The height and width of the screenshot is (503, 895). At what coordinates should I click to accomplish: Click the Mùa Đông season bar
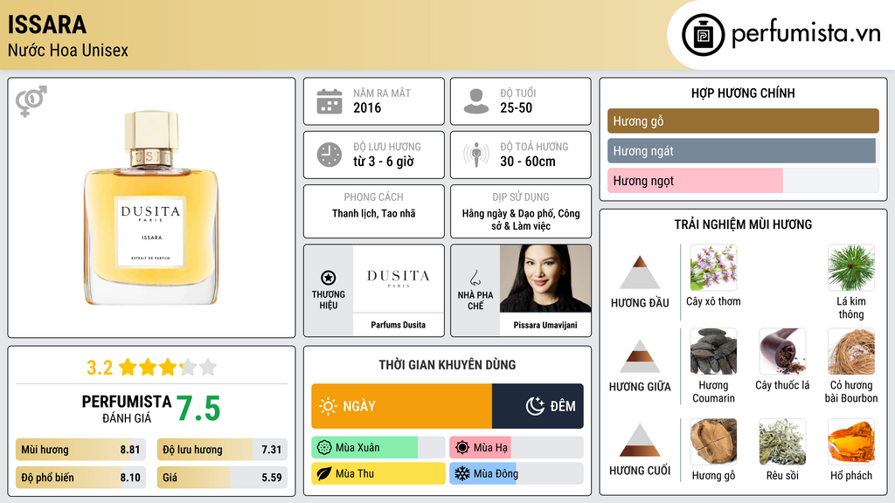516,473
